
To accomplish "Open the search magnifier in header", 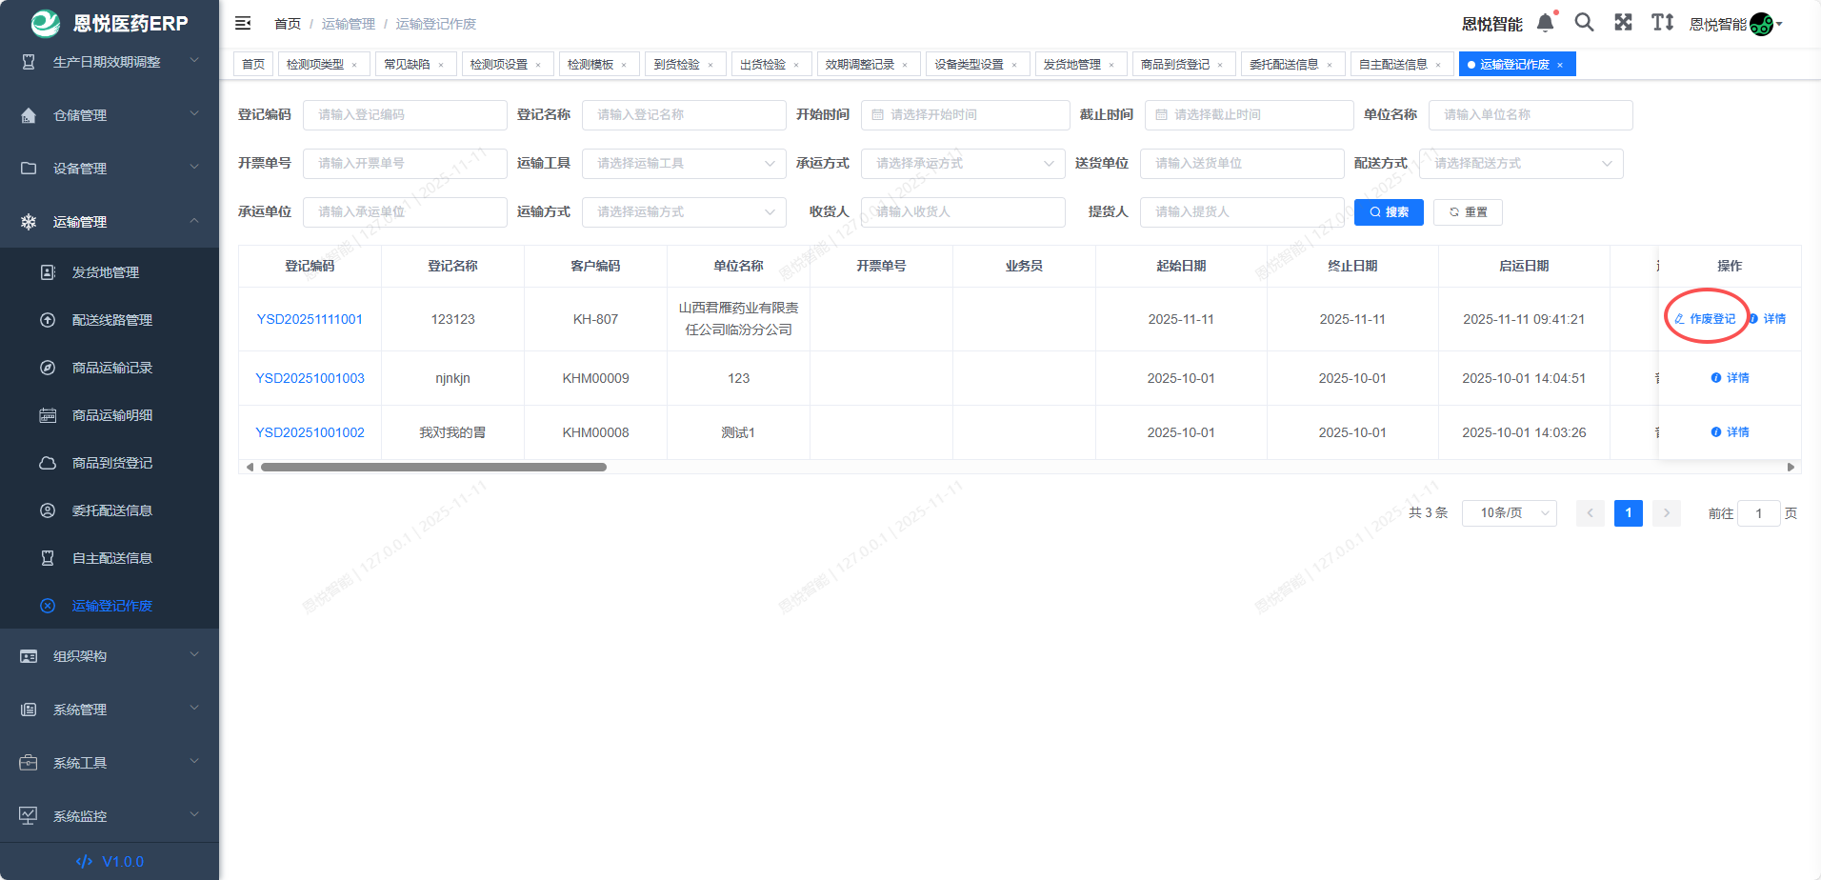I will tap(1584, 23).
